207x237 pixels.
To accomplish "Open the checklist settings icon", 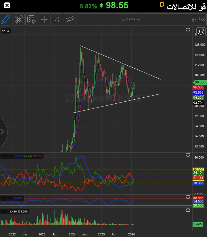I will click(x=31, y=20).
